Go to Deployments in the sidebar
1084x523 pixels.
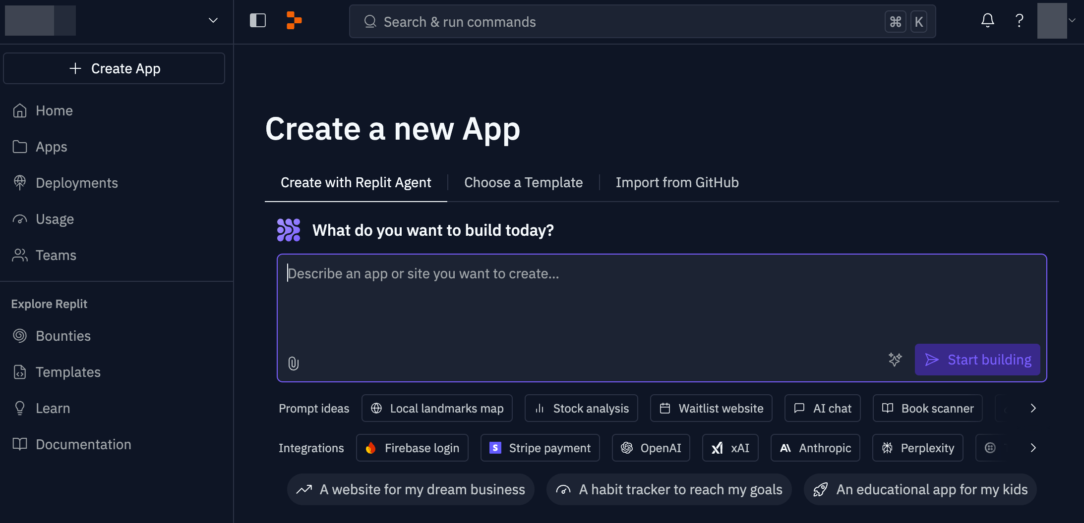[76, 183]
